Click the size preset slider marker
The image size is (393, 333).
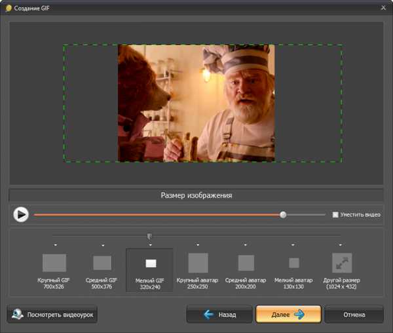point(149,236)
